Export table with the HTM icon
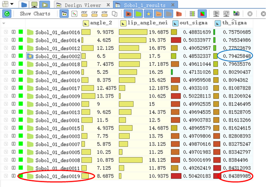This screenshot has width=268, height=187. pyautogui.click(x=105, y=14)
